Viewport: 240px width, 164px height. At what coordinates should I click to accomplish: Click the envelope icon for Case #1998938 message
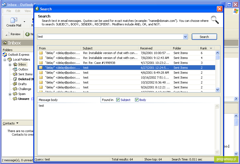(41, 63)
